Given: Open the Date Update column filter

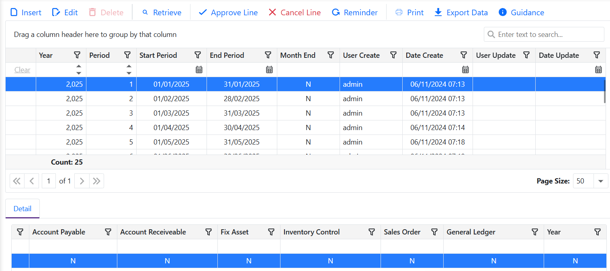Looking at the screenshot, I should point(597,55).
